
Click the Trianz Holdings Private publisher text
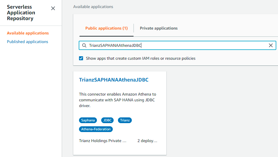click(103, 141)
